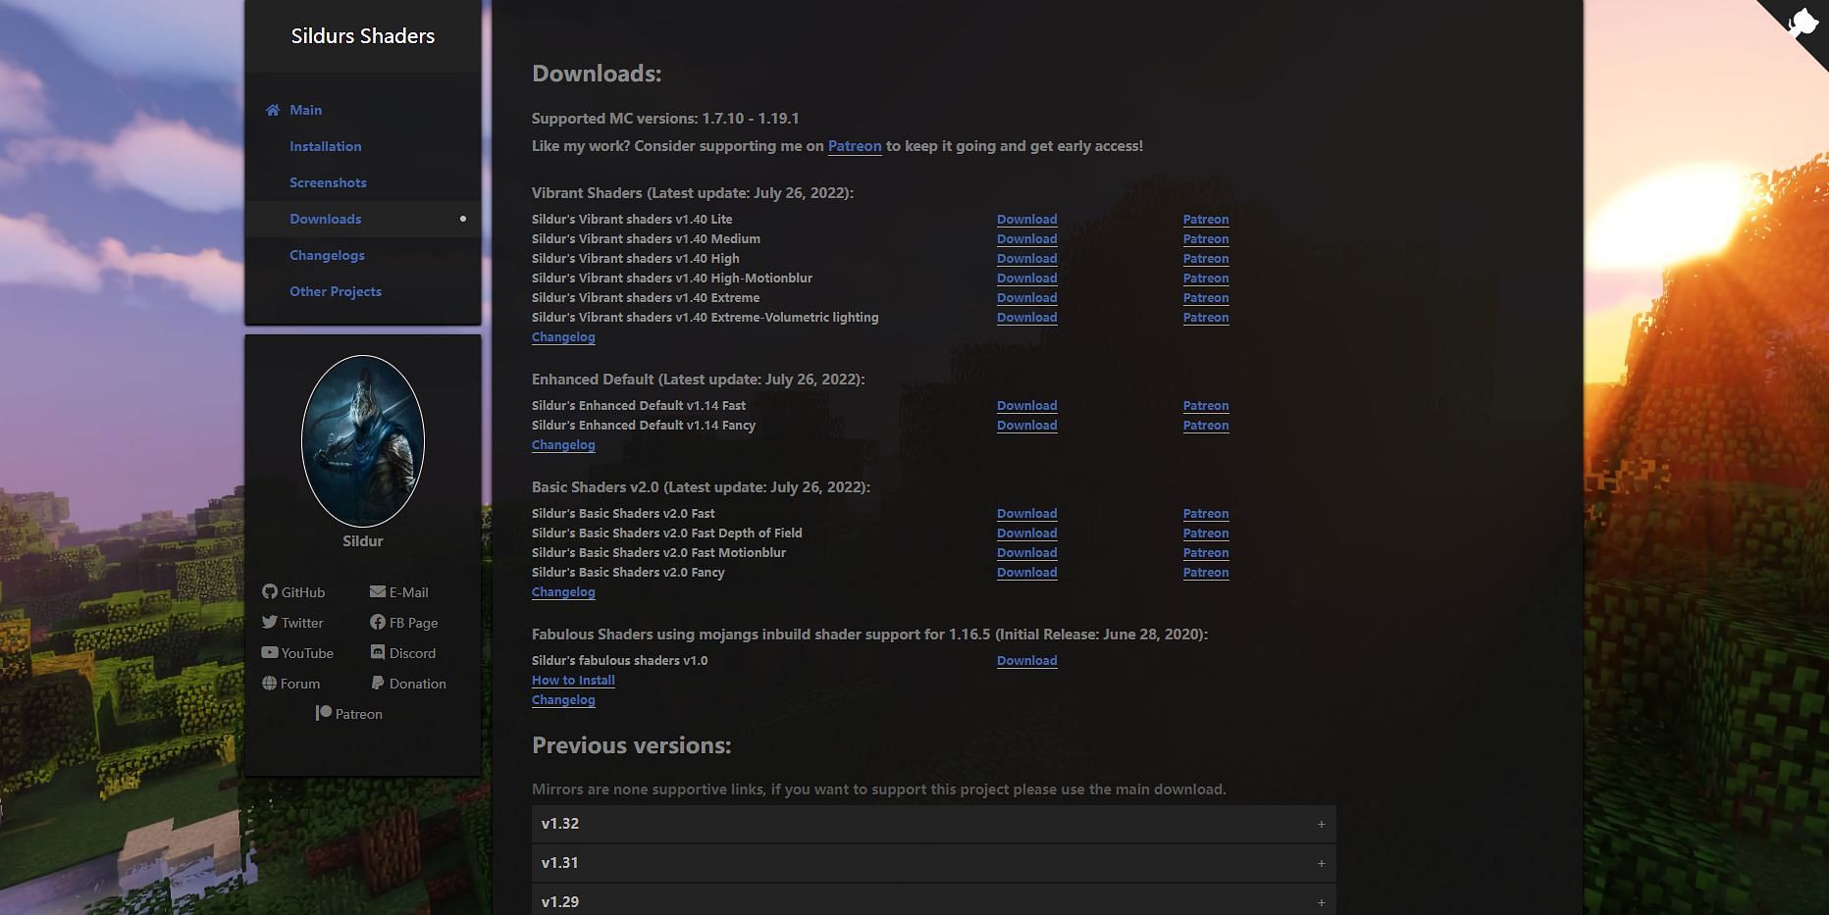This screenshot has height=915, width=1829.
Task: Click the E-Mail envelope icon
Action: pos(378,591)
